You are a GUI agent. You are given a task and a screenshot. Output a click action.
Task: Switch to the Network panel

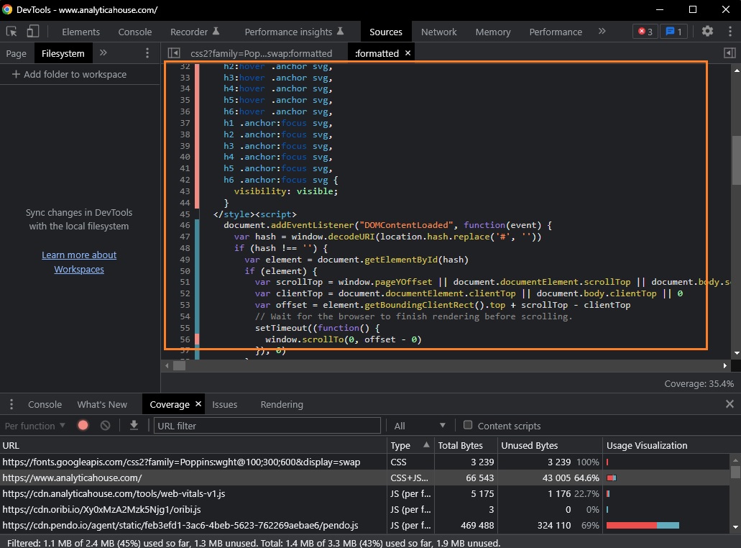(x=438, y=32)
